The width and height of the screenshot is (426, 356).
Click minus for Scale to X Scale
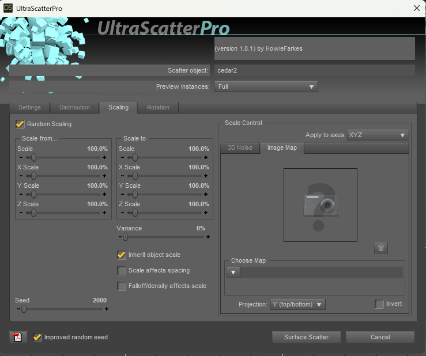click(122, 176)
